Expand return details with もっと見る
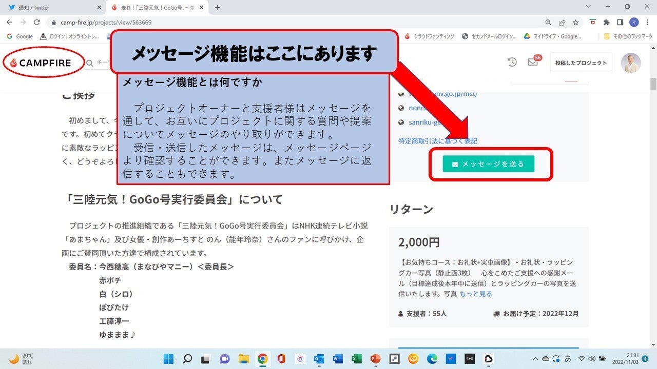Viewport: 657px width, 369px height. [x=475, y=294]
